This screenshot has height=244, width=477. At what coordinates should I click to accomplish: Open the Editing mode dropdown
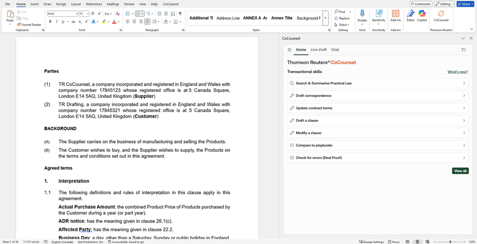[444, 4]
